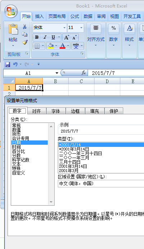The height and width of the screenshot is (249, 144).
Task: Select the 自定义 category
Action: tap(18, 173)
